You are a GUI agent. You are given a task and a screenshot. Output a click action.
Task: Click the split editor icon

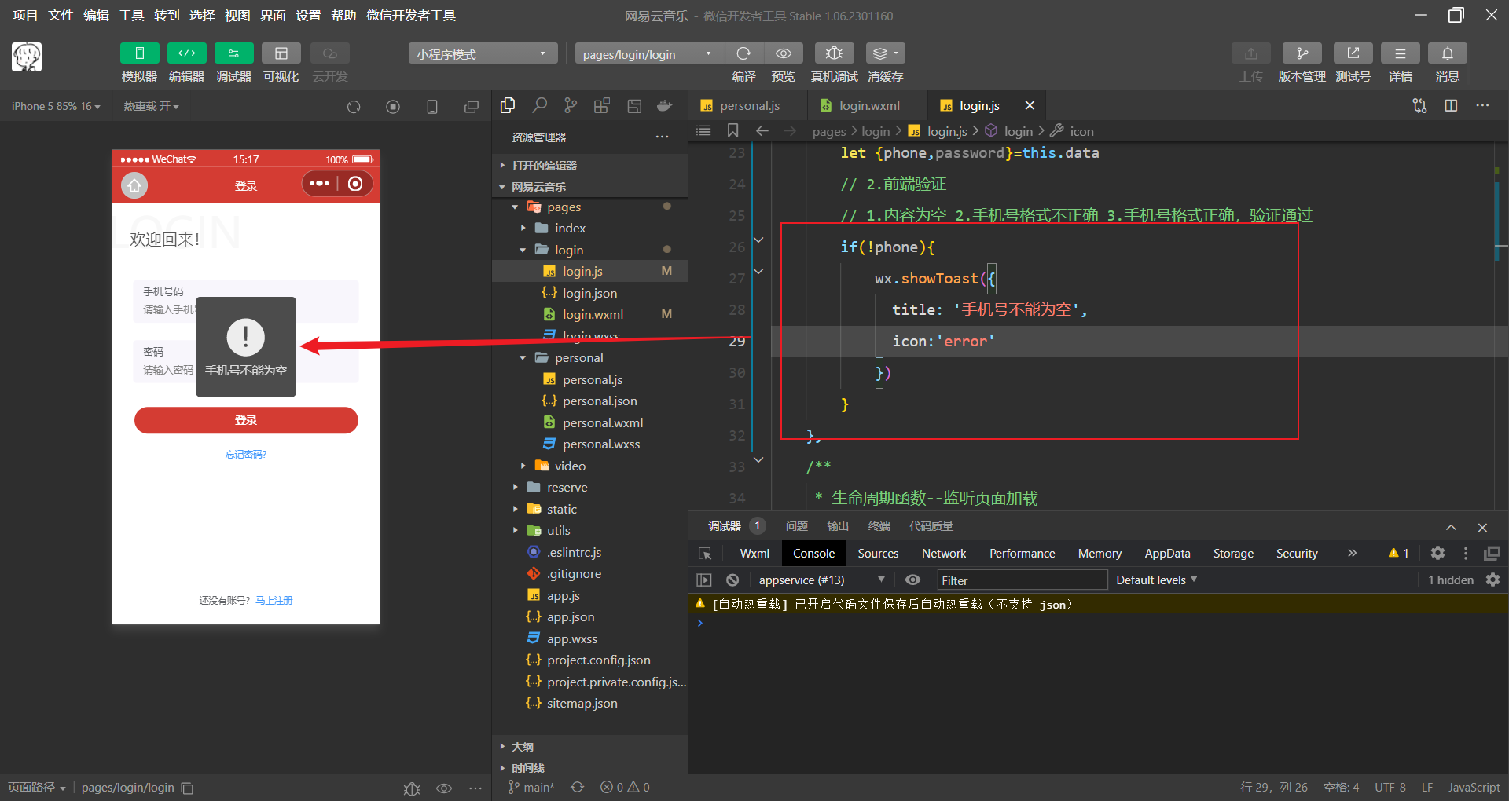1451,105
